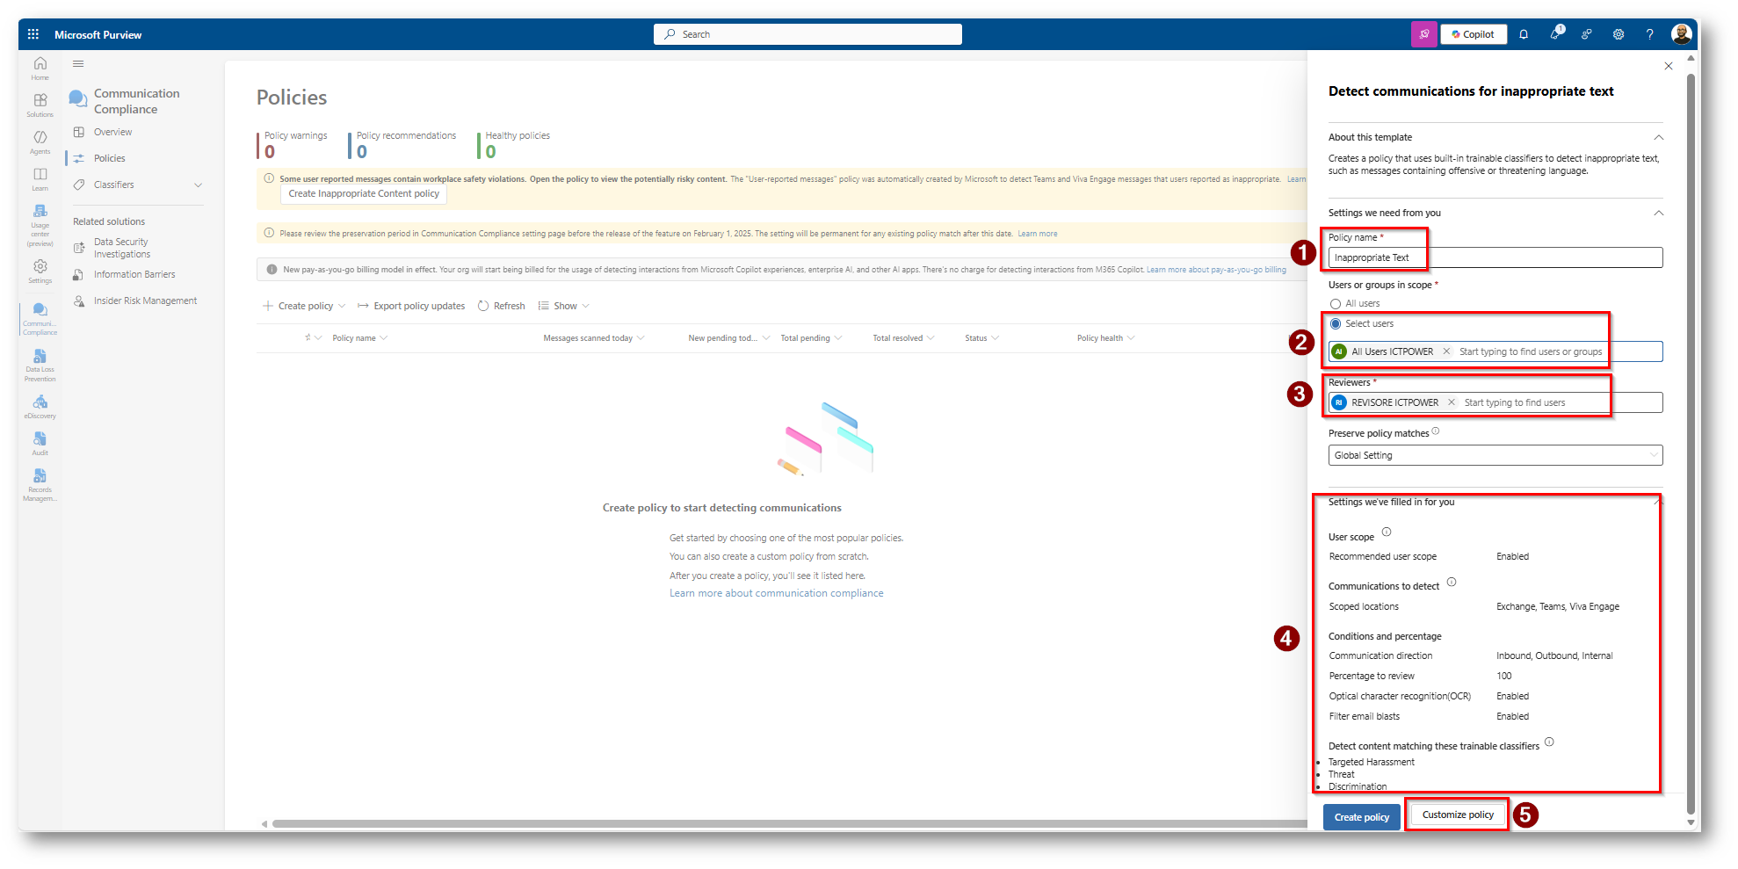Click the help question mark icon
Viewport: 1738px width, 869px height.
click(x=1650, y=34)
